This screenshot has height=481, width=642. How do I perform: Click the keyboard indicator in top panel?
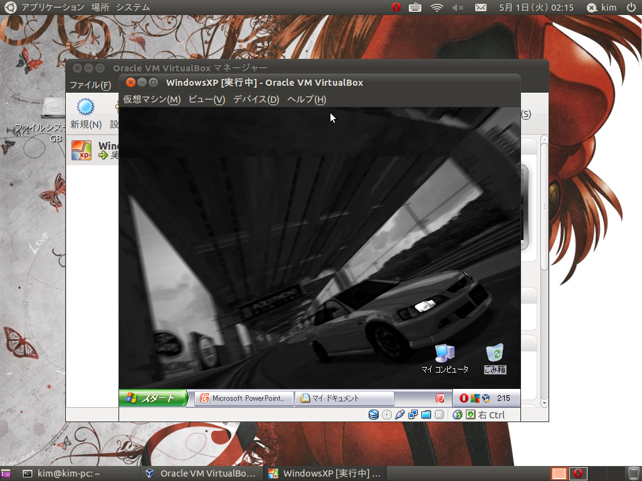click(x=415, y=8)
